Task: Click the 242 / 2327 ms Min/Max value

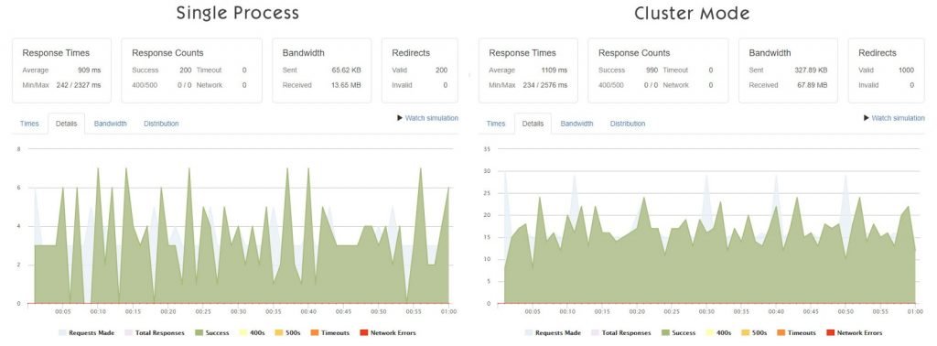Action: click(x=79, y=85)
